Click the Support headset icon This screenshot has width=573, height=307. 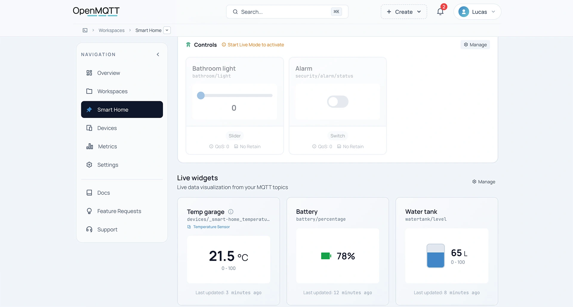point(89,229)
